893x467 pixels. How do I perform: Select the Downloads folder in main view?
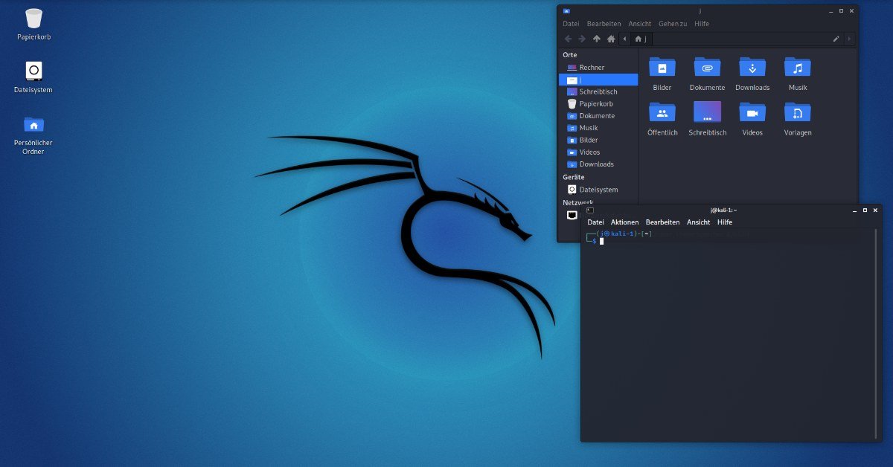(x=752, y=74)
